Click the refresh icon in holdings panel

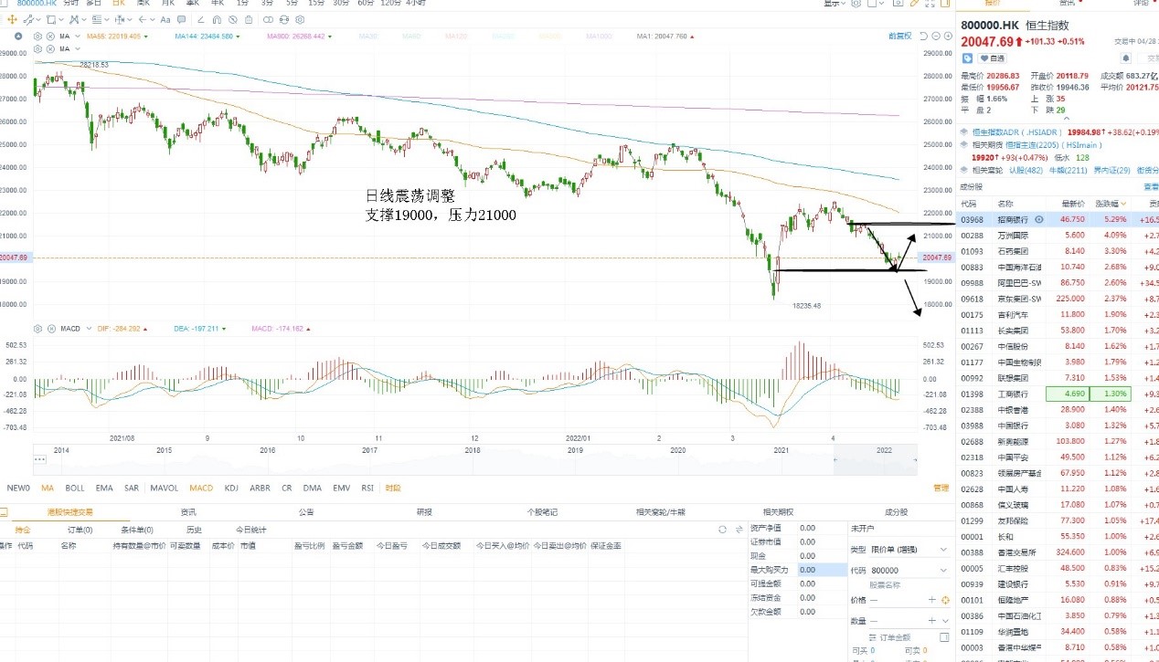722,529
